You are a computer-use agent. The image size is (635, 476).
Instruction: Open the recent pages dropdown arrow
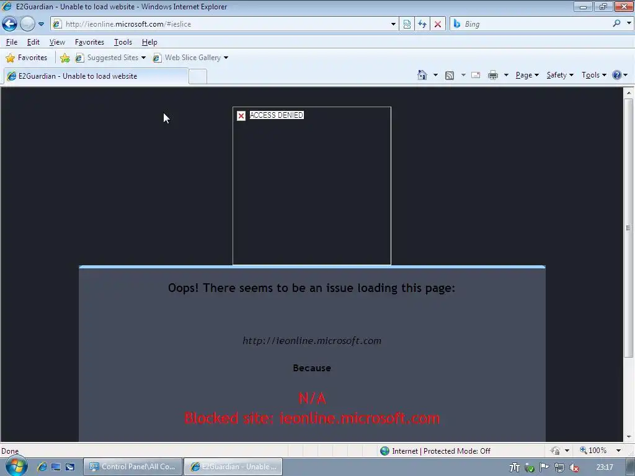(x=42, y=24)
